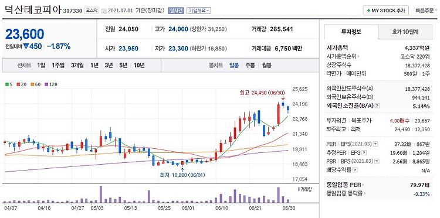Click the -1.87% change rate
The height and width of the screenshot is (218, 440).
[58, 46]
